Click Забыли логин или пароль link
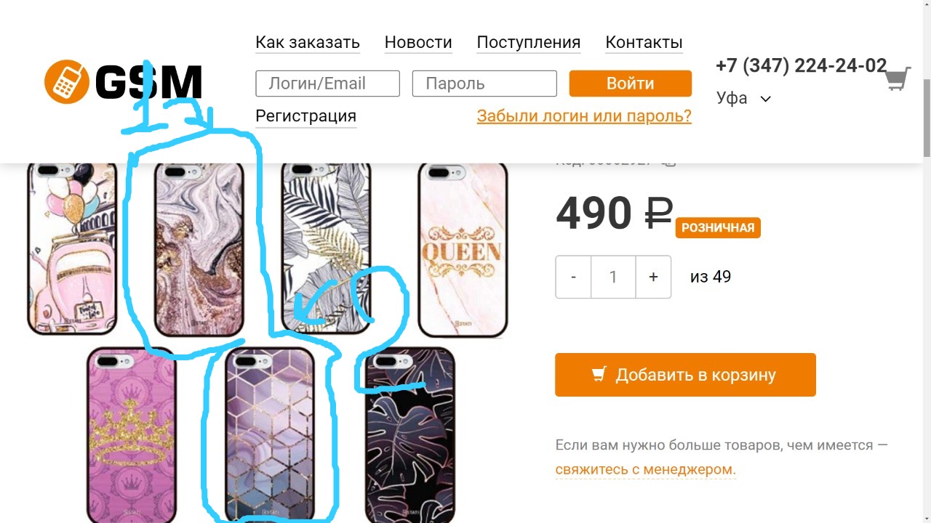This screenshot has height=523, width=931. pyautogui.click(x=584, y=115)
